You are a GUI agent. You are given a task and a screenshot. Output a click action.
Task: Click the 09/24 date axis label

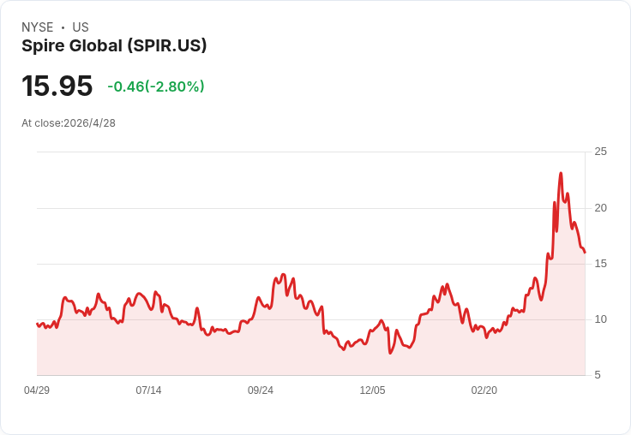(261, 390)
